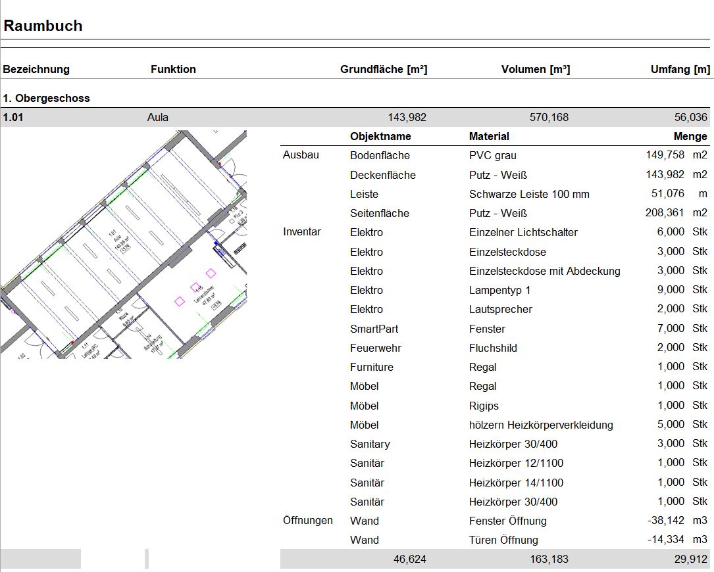The image size is (714, 572).
Task: Select the Rigips entry
Action: (484, 406)
